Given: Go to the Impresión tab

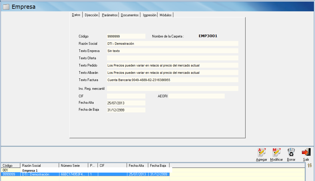Looking at the screenshot, I should point(150,15).
